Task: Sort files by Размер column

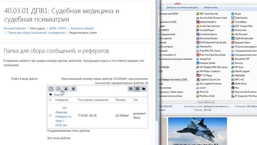Action: tap(120, 100)
